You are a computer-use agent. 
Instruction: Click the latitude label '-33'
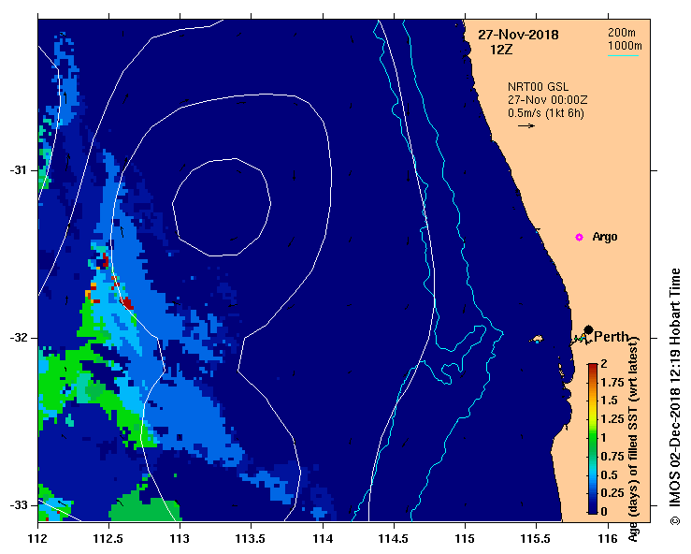point(18,505)
